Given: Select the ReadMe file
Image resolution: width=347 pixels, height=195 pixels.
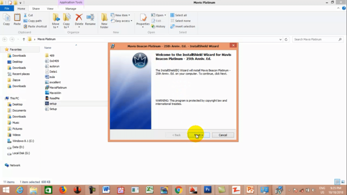Looking at the screenshot, I should (x=52, y=98).
